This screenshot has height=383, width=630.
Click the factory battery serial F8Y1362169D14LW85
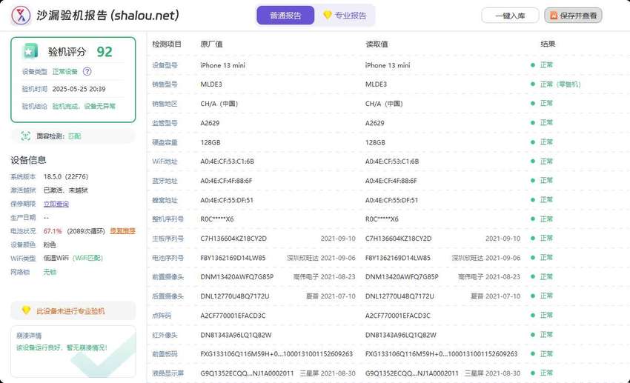pyautogui.click(x=233, y=258)
